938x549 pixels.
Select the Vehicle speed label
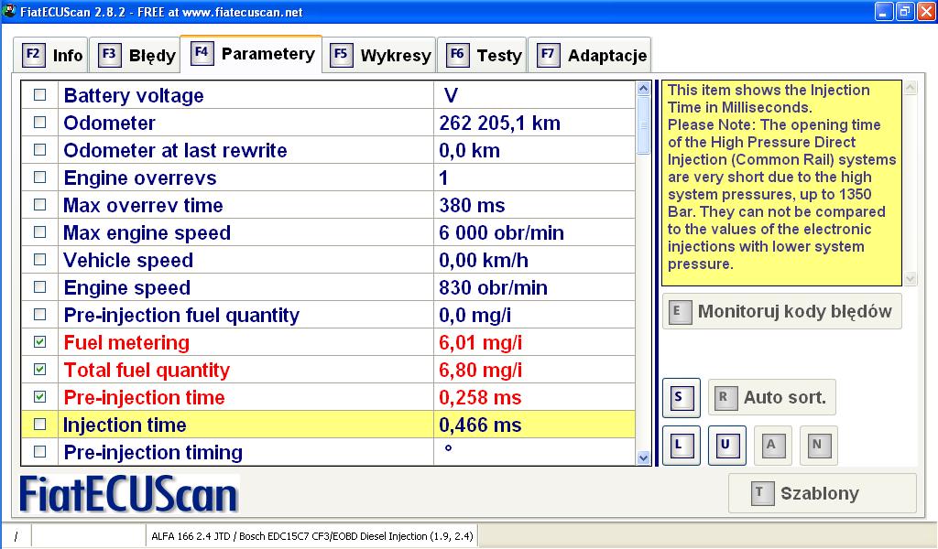(128, 261)
